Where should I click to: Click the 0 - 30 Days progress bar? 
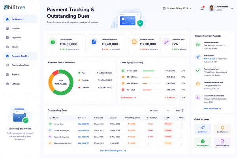pyautogui.click(x=152, y=71)
